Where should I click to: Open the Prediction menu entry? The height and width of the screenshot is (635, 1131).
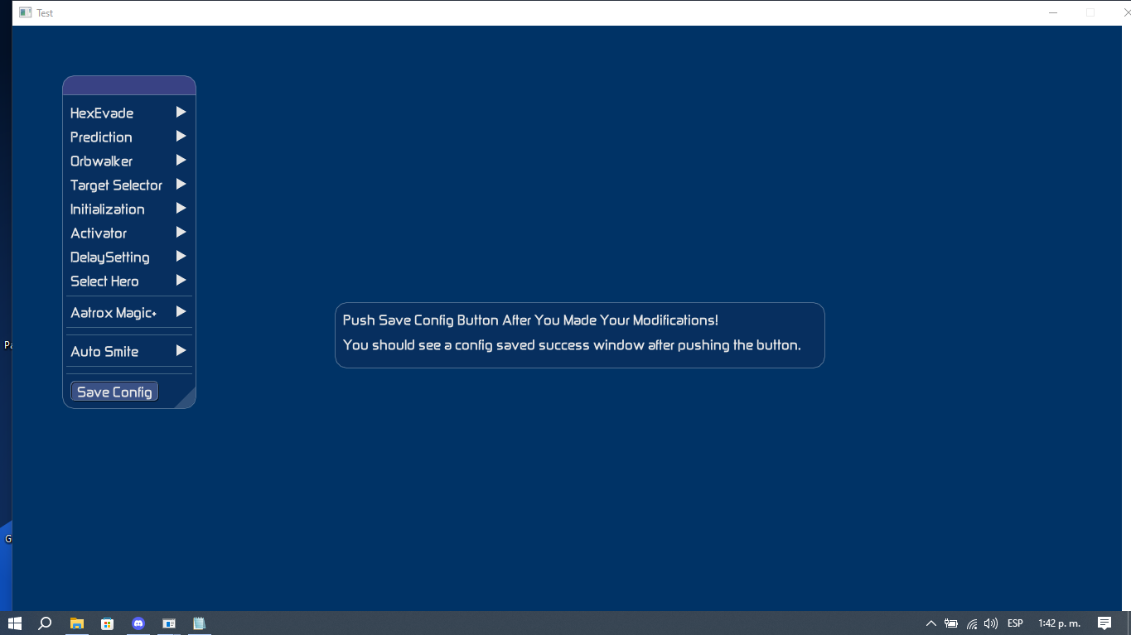(101, 137)
